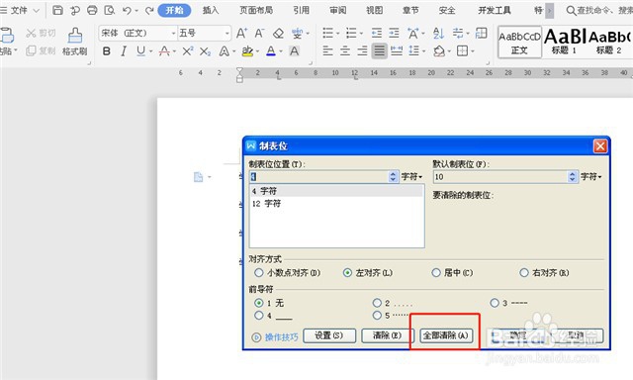
Task: Select left alignment (左对齐) radio
Action: pyautogui.click(x=347, y=273)
